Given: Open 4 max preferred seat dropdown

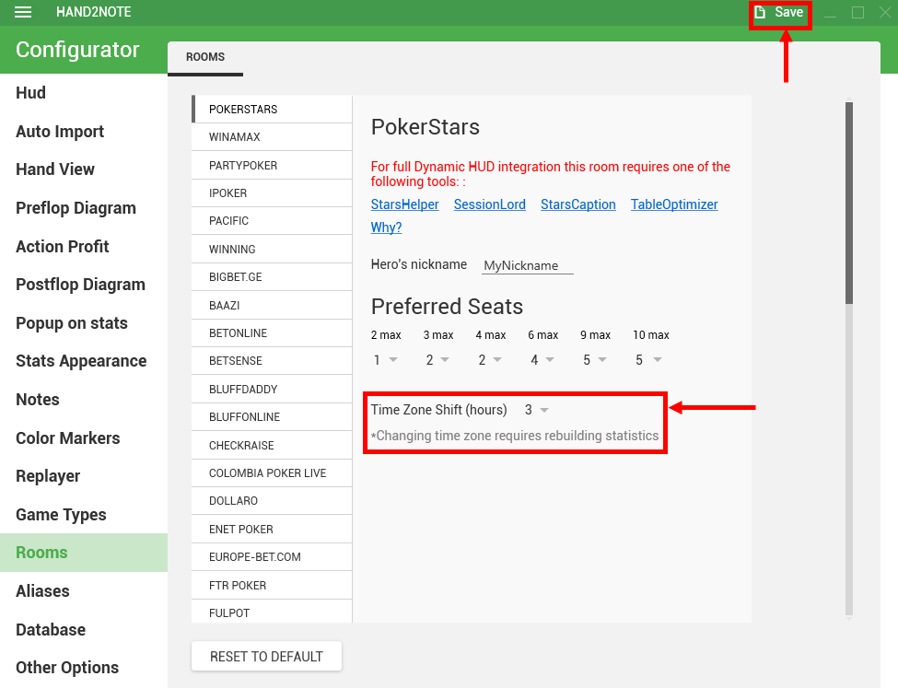Looking at the screenshot, I should click(490, 360).
